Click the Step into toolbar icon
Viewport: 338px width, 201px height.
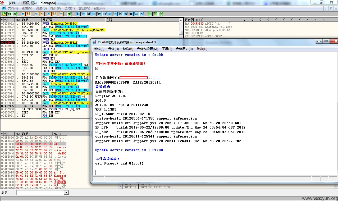[37, 14]
